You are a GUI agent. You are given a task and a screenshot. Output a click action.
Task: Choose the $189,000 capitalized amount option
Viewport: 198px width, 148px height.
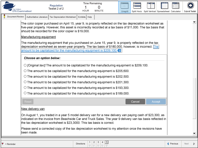25,93
